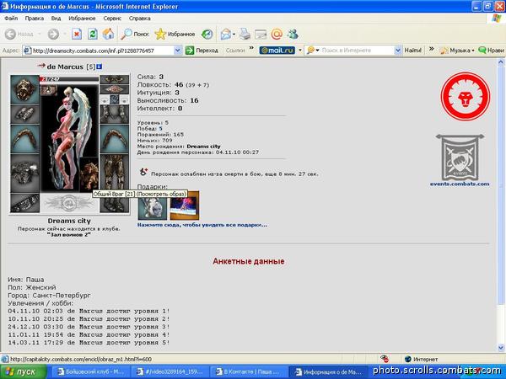The height and width of the screenshot is (379, 506).
Task: Expand the mail.ru toolbar overflow chevron
Action: [x=431, y=50]
